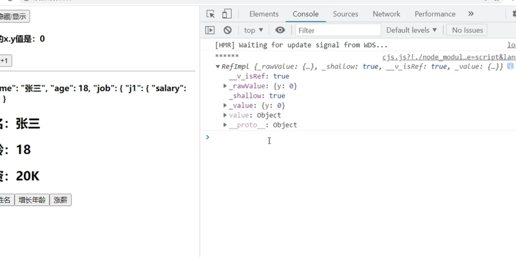Select the HMR Waiting for update message
This screenshot has width=516, height=257.
(301, 45)
